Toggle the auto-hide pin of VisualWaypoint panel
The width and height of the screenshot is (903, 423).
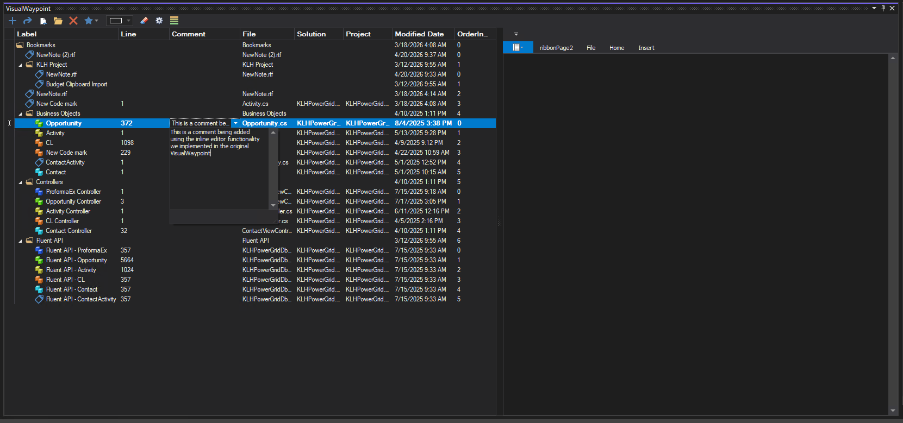883,8
